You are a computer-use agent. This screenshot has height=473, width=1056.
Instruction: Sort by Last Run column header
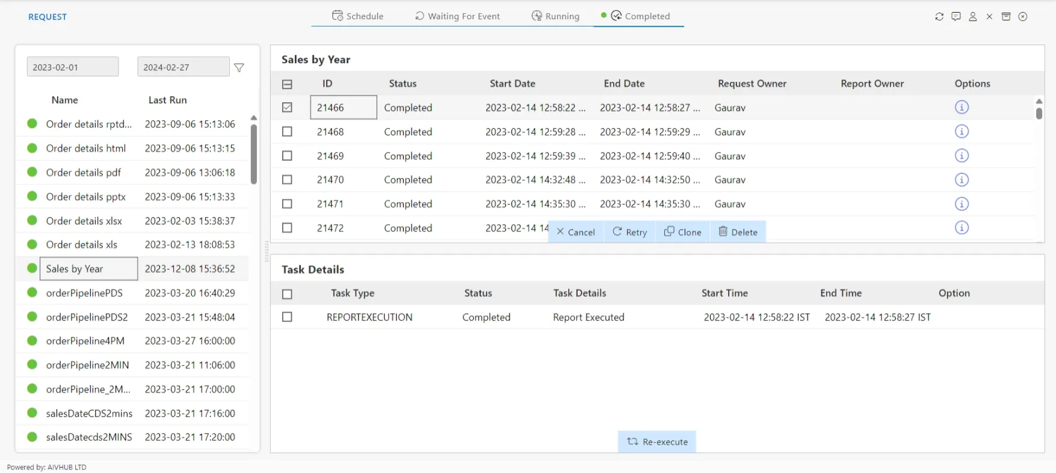167,100
